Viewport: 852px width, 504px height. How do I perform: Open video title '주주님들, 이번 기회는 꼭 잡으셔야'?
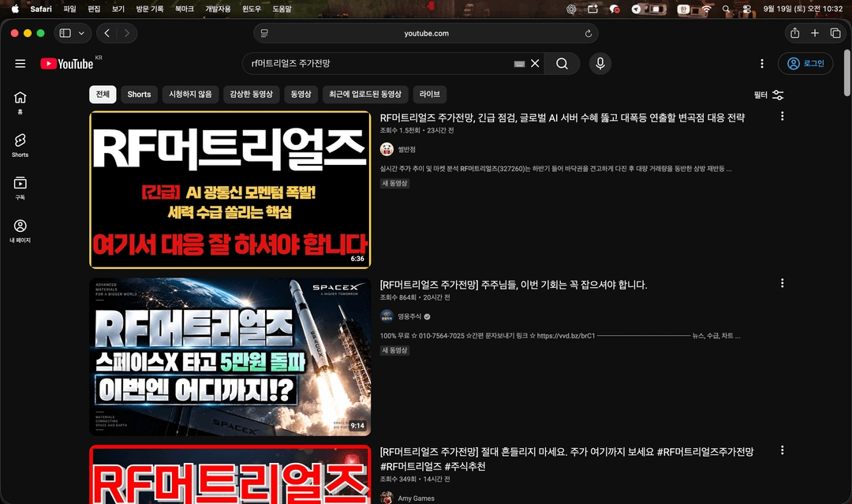[x=514, y=285]
